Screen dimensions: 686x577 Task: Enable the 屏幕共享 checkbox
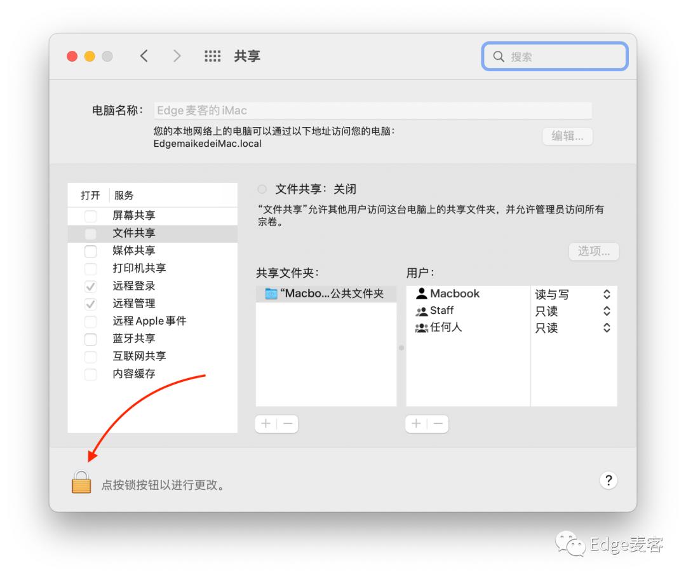[90, 215]
